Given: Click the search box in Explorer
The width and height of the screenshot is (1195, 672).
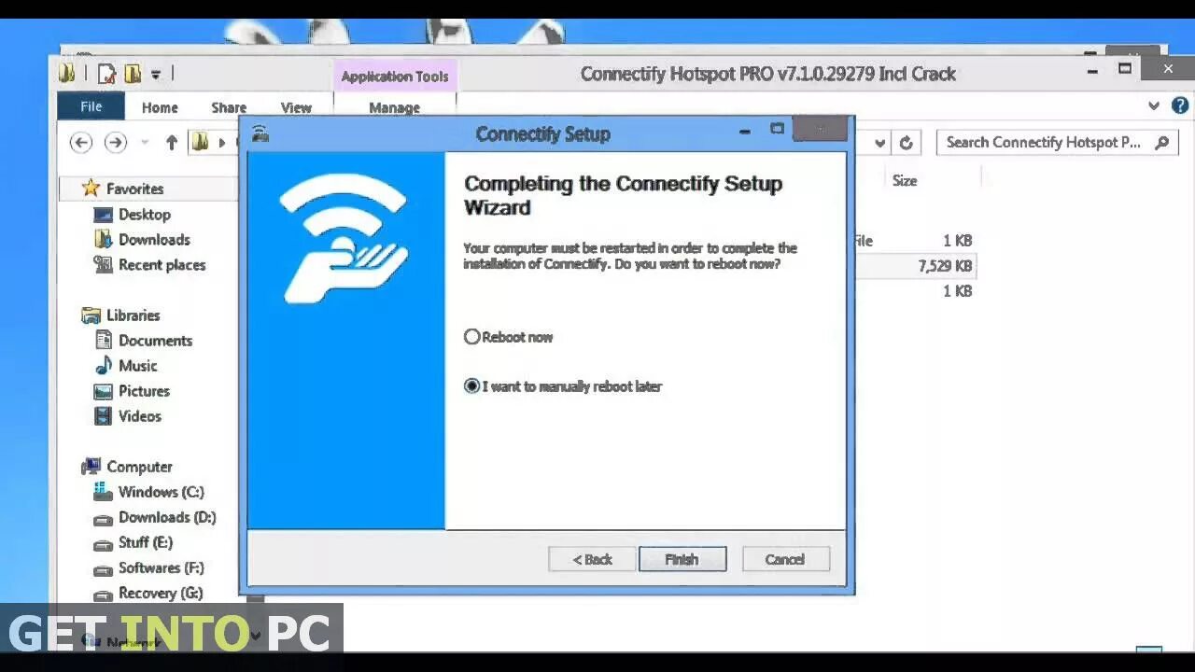Looking at the screenshot, I should (x=1057, y=142).
